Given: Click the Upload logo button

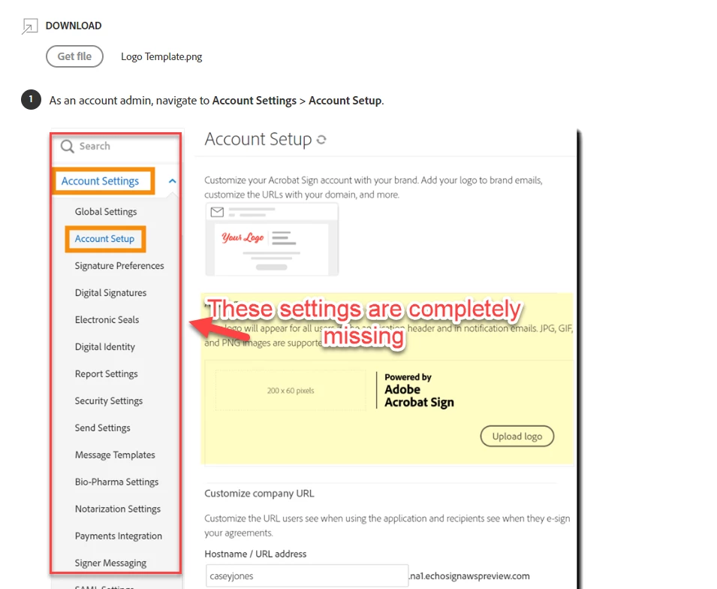Looking at the screenshot, I should click(517, 436).
